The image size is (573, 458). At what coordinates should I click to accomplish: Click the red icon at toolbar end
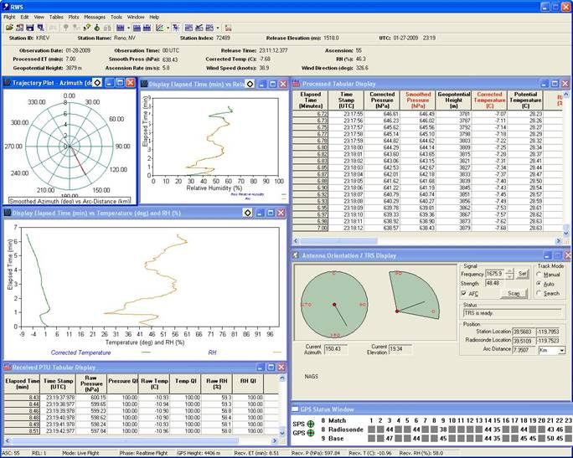[228, 28]
